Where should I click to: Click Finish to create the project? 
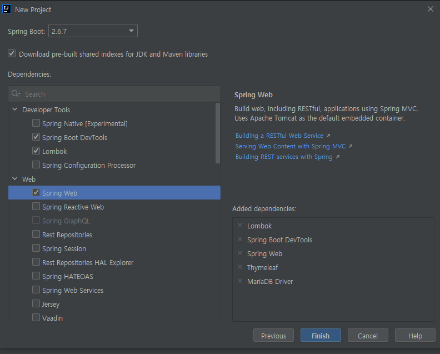[321, 336]
